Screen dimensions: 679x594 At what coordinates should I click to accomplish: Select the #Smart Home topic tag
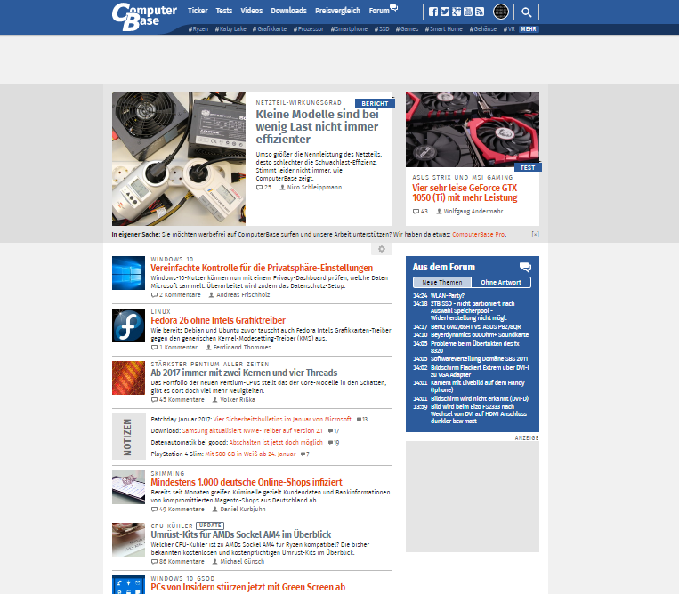click(x=444, y=29)
